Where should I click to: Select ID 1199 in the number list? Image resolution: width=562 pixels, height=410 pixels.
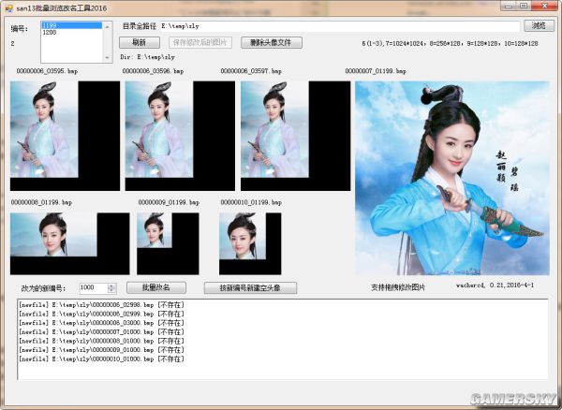[72, 25]
